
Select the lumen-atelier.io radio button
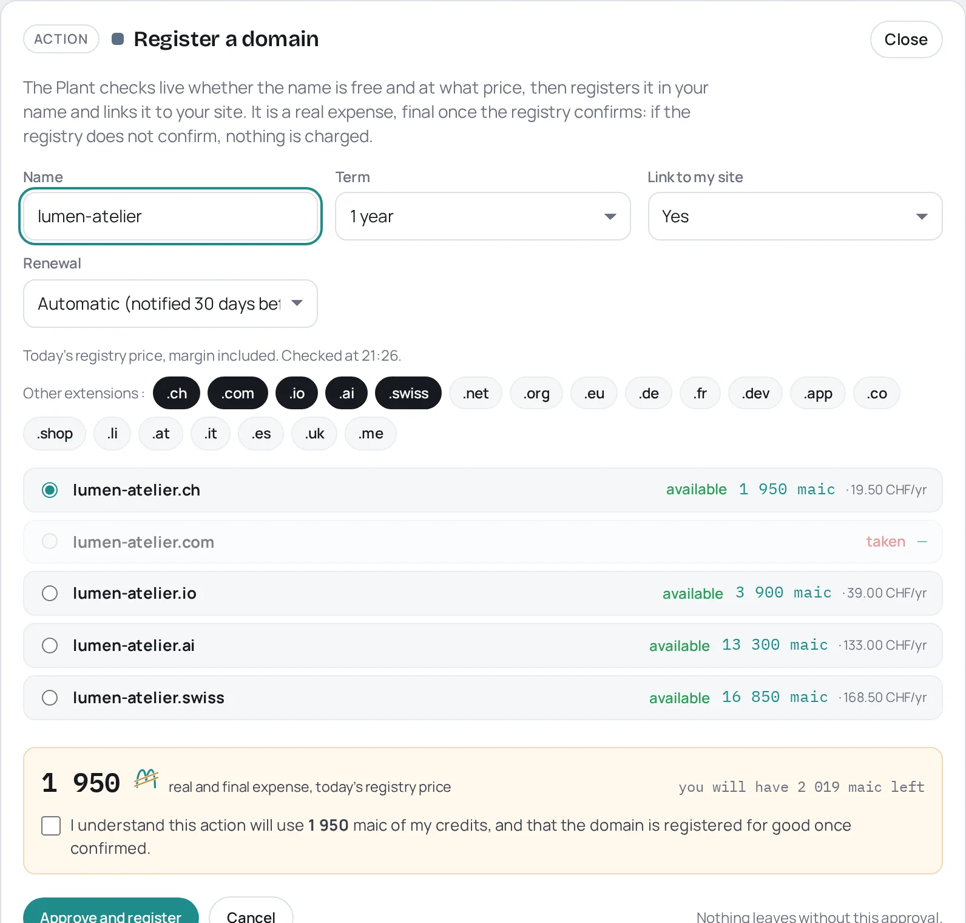50,593
